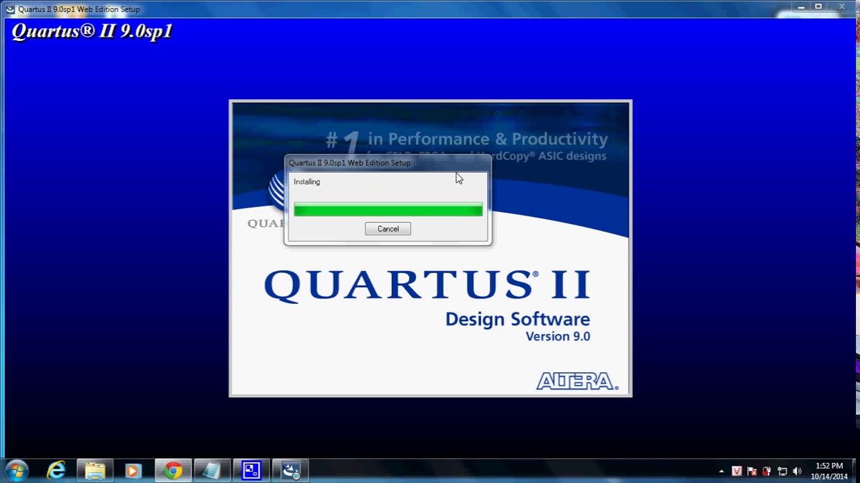860x483 pixels.
Task: Open the Action Center flag icon
Action: click(x=752, y=471)
